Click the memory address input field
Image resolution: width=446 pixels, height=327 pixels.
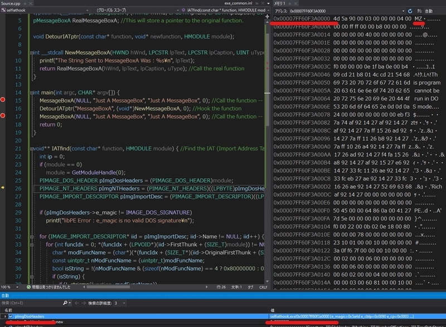coord(345,11)
